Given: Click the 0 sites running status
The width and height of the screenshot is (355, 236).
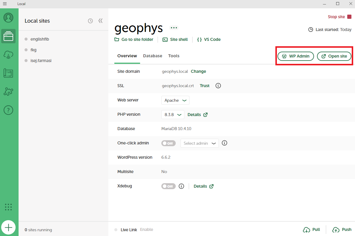Looking at the screenshot, I should [38, 230].
